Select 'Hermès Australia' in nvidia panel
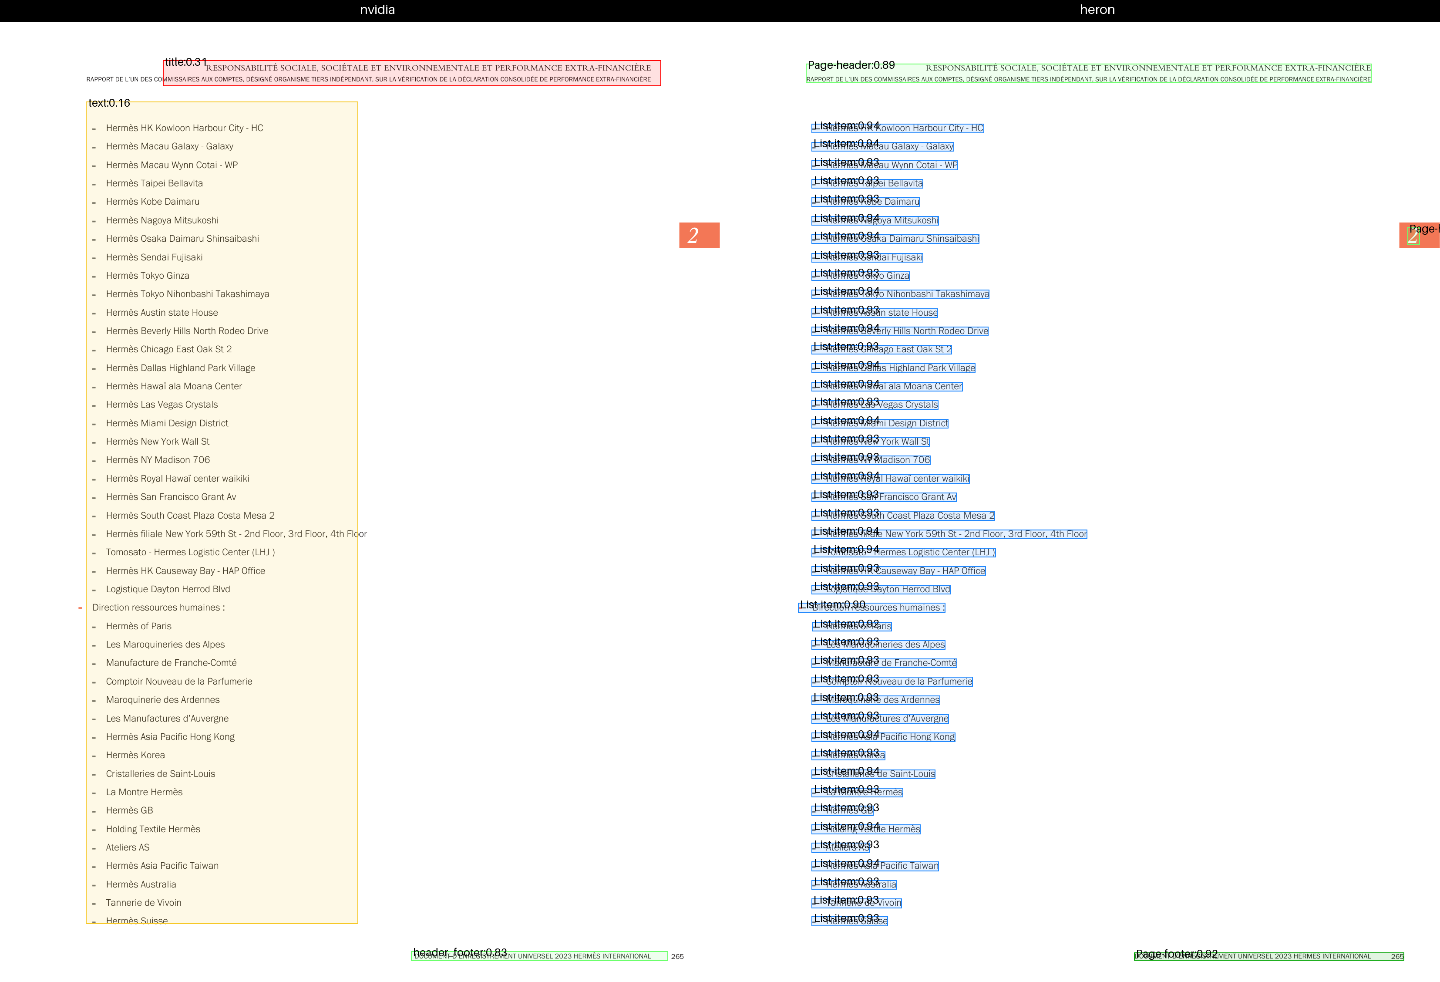This screenshot has height=982, width=1440. click(x=141, y=884)
